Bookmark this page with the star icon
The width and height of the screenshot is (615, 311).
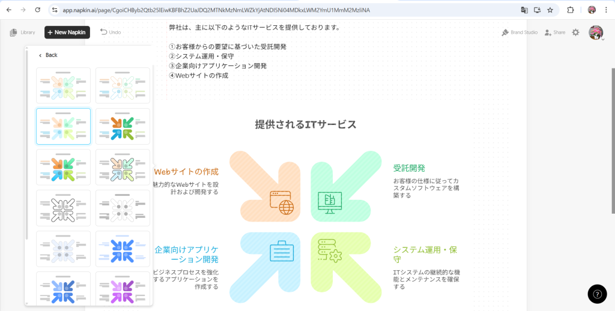550,10
